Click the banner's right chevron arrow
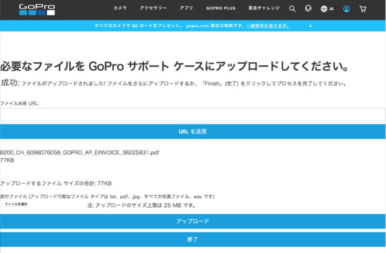The height and width of the screenshot is (253, 386). (311, 26)
